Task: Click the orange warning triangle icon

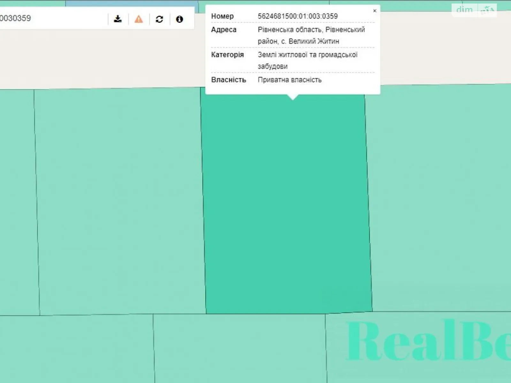Action: pyautogui.click(x=139, y=19)
